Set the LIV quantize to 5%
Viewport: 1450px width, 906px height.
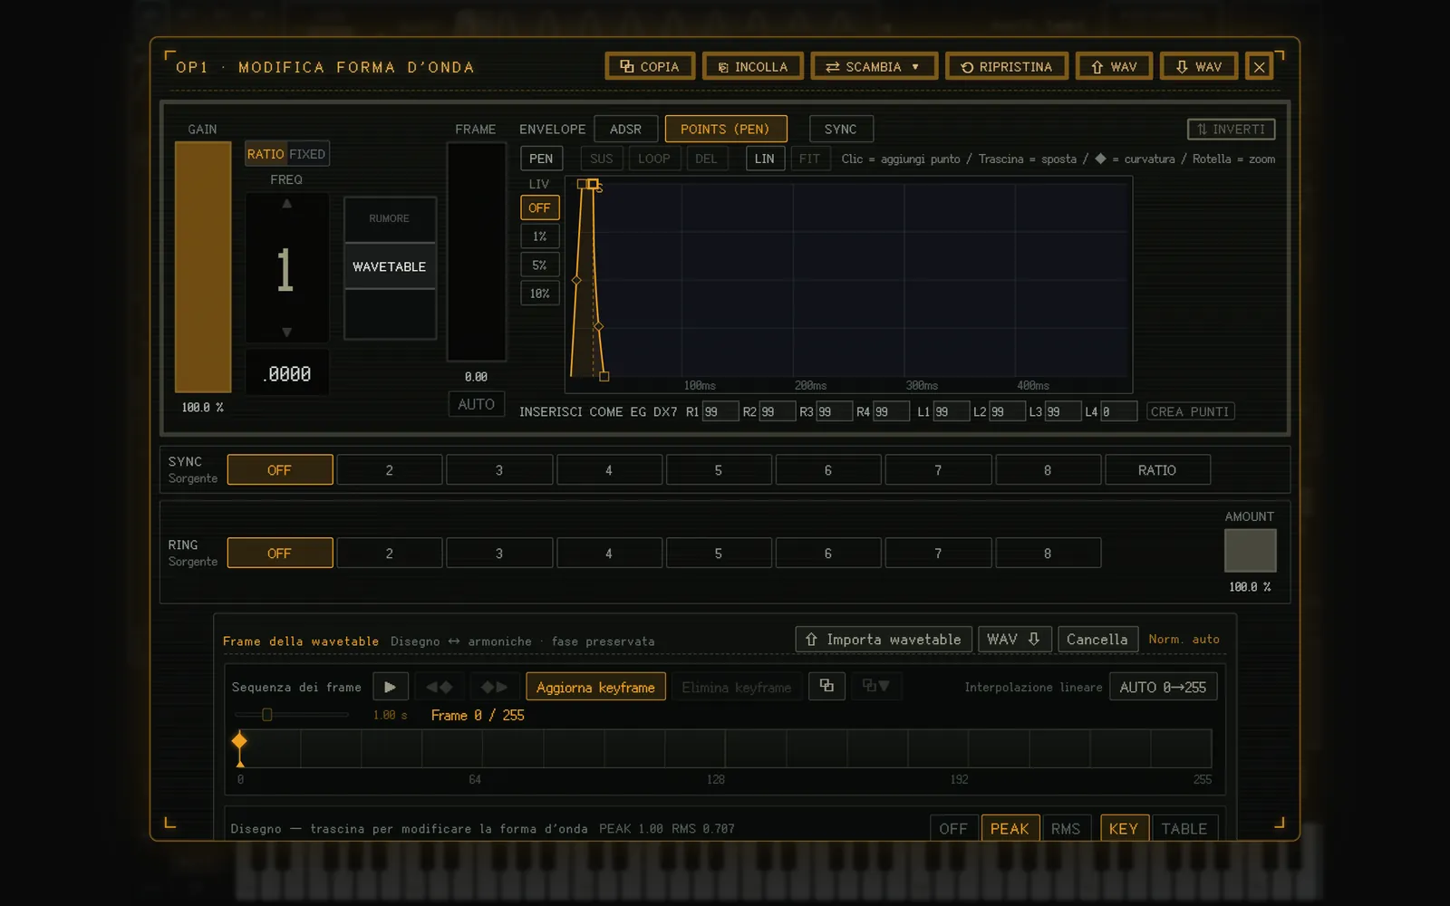coord(539,265)
